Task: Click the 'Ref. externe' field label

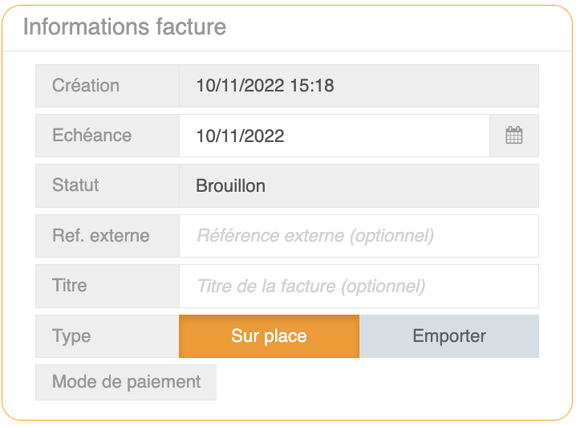Action: pos(100,236)
